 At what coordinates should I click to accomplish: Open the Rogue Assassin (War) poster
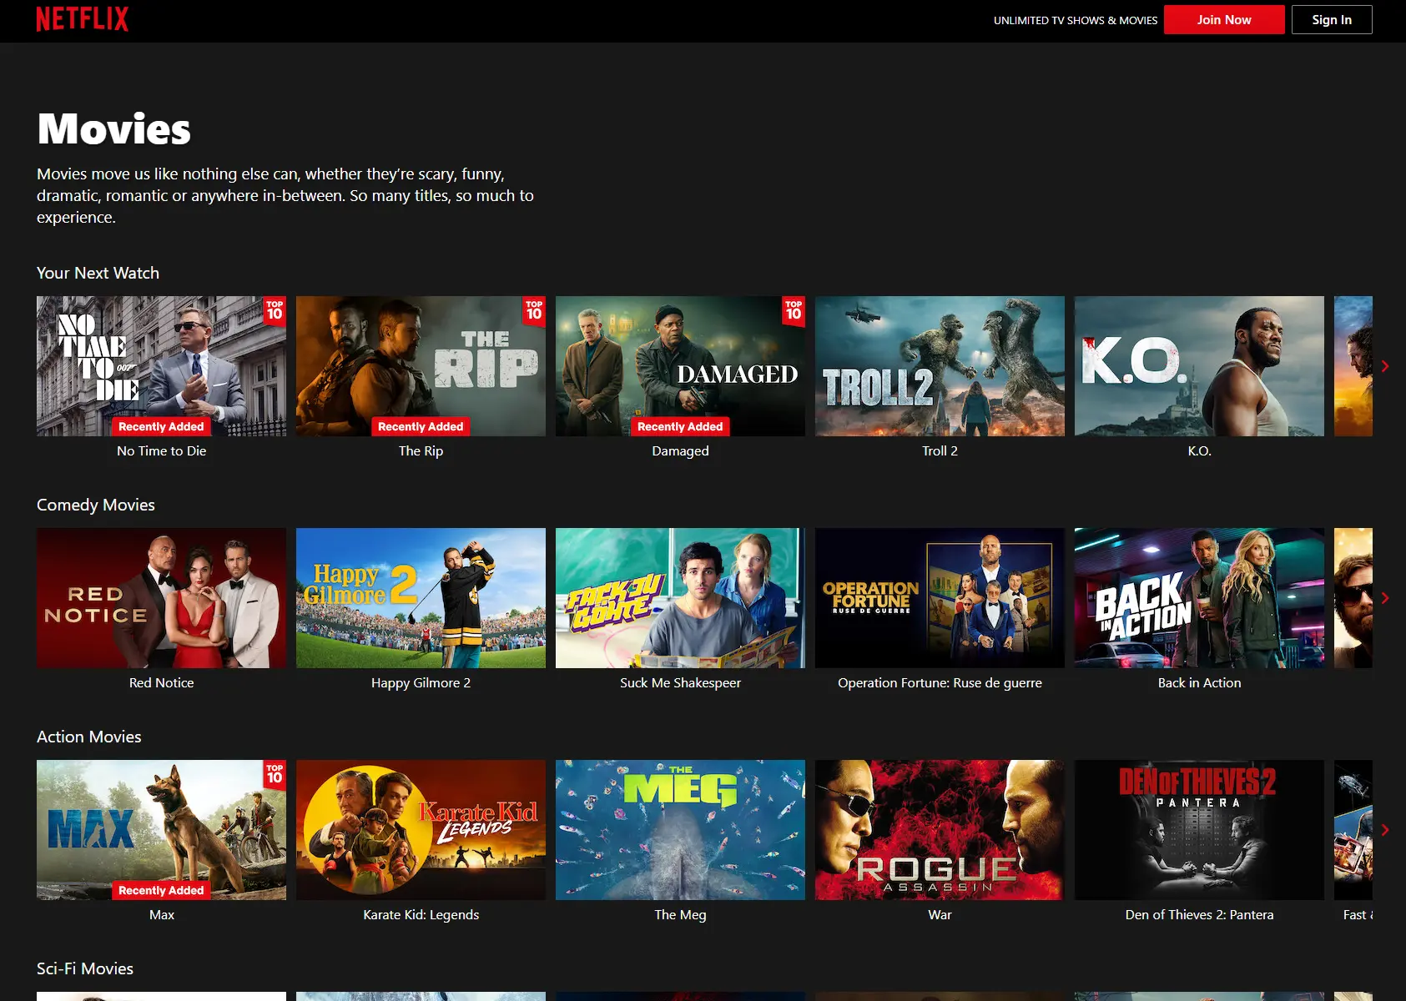coord(940,830)
